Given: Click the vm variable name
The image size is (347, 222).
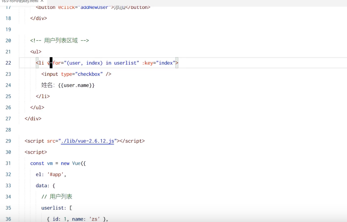Looking at the screenshot, I should [x=50, y=163].
